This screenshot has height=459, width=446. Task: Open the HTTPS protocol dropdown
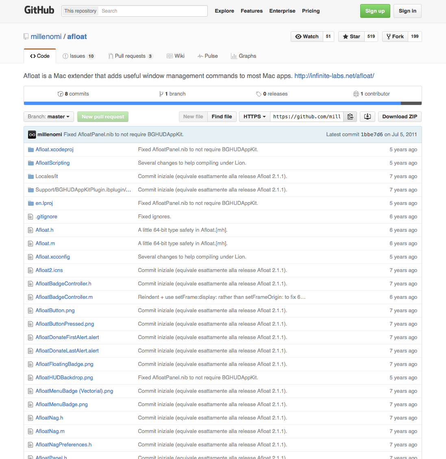255,117
